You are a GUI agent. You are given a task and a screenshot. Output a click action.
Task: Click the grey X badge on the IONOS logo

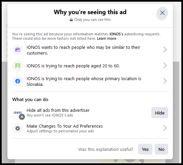22,117
